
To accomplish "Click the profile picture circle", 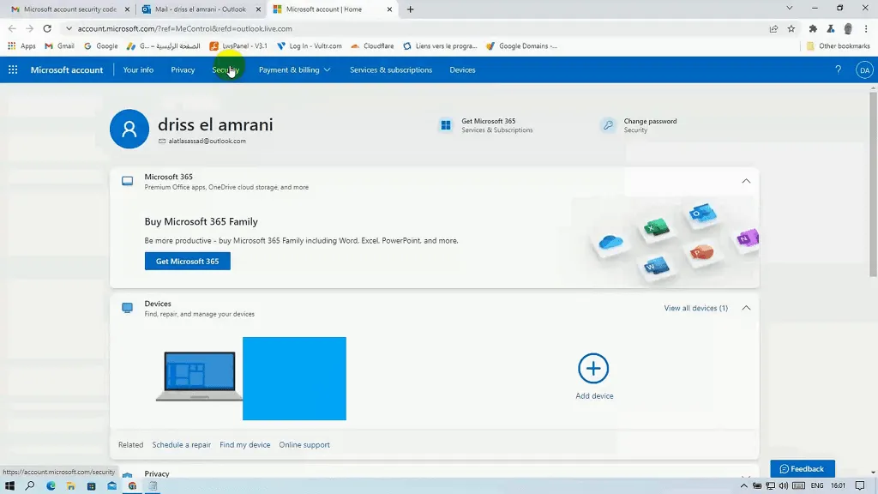I will pos(129,129).
